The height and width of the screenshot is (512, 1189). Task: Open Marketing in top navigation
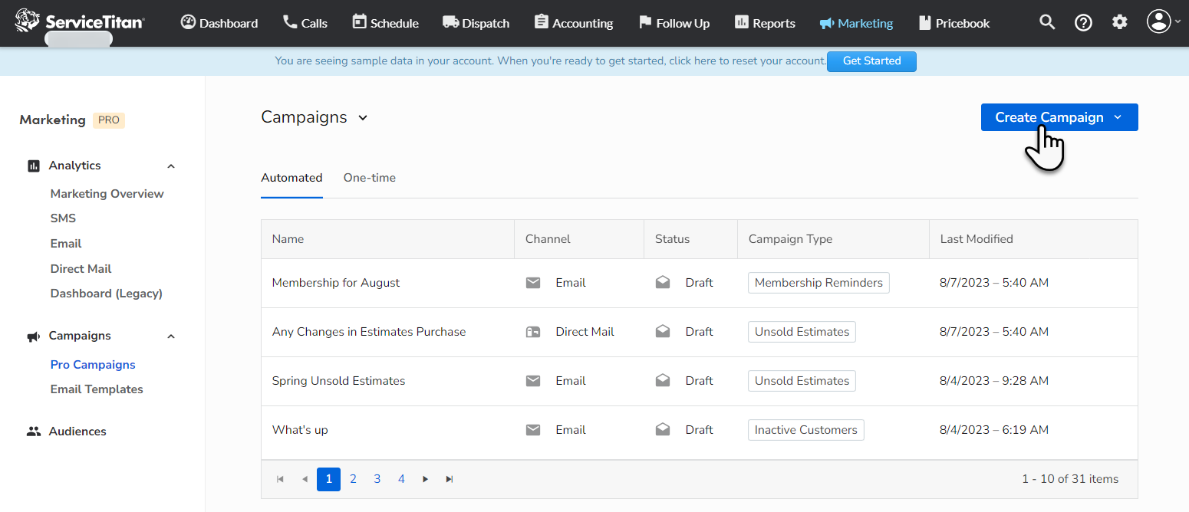tap(856, 23)
